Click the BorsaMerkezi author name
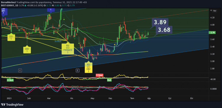 (x=9, y=2)
